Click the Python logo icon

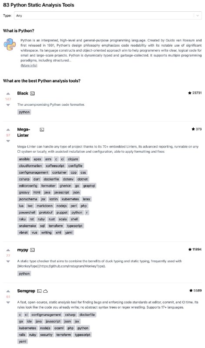pos(10,44)
